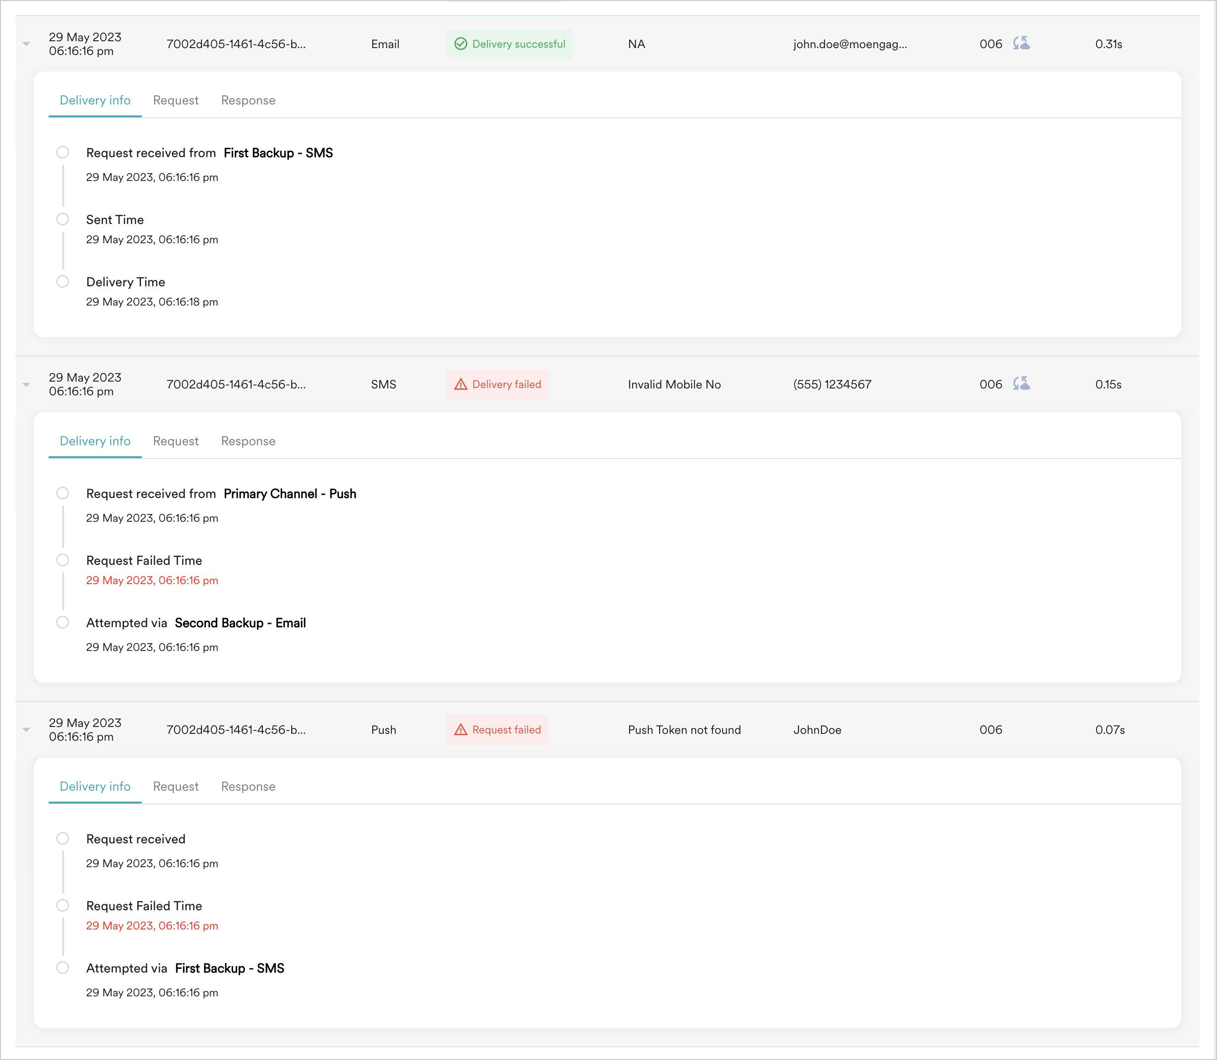The image size is (1217, 1060).
Task: Click green checkmark in Delivery successful badge
Action: [x=461, y=44]
